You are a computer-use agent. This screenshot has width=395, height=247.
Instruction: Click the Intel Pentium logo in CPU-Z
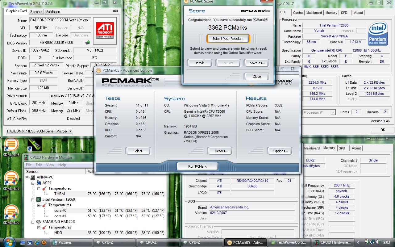point(378,34)
